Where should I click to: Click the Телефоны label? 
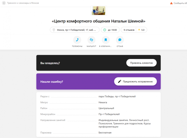coord(77,46)
